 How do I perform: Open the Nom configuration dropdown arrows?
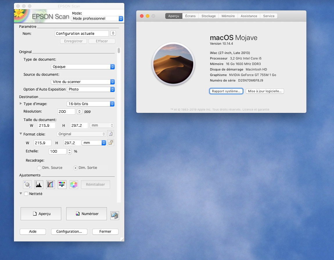pyautogui.click(x=113, y=33)
